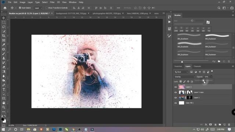
Task: Open workspace switcher icon
Action: (x=224, y=8)
